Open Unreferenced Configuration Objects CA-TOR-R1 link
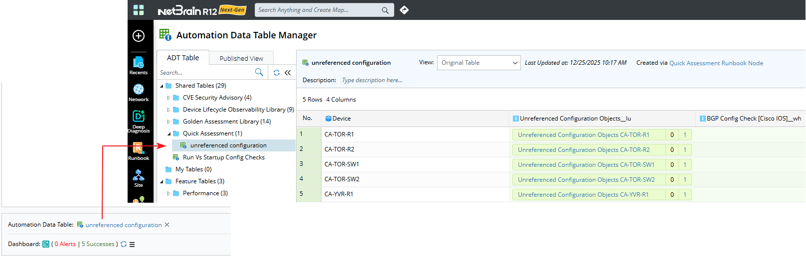Screen dimensions: 806x256 pos(583,135)
